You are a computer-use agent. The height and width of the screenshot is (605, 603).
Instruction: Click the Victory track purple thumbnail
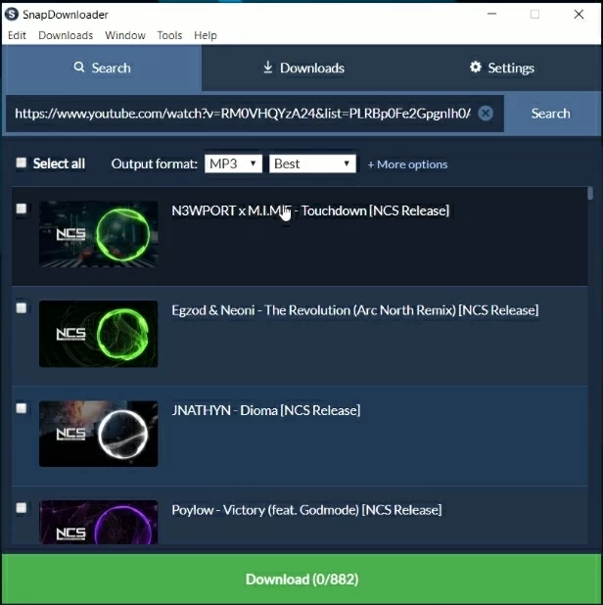tap(98, 523)
